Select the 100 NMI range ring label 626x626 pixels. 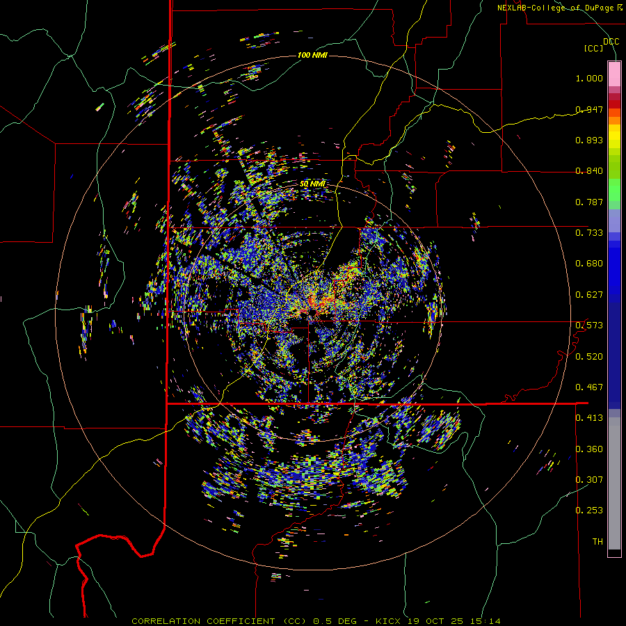click(x=312, y=55)
